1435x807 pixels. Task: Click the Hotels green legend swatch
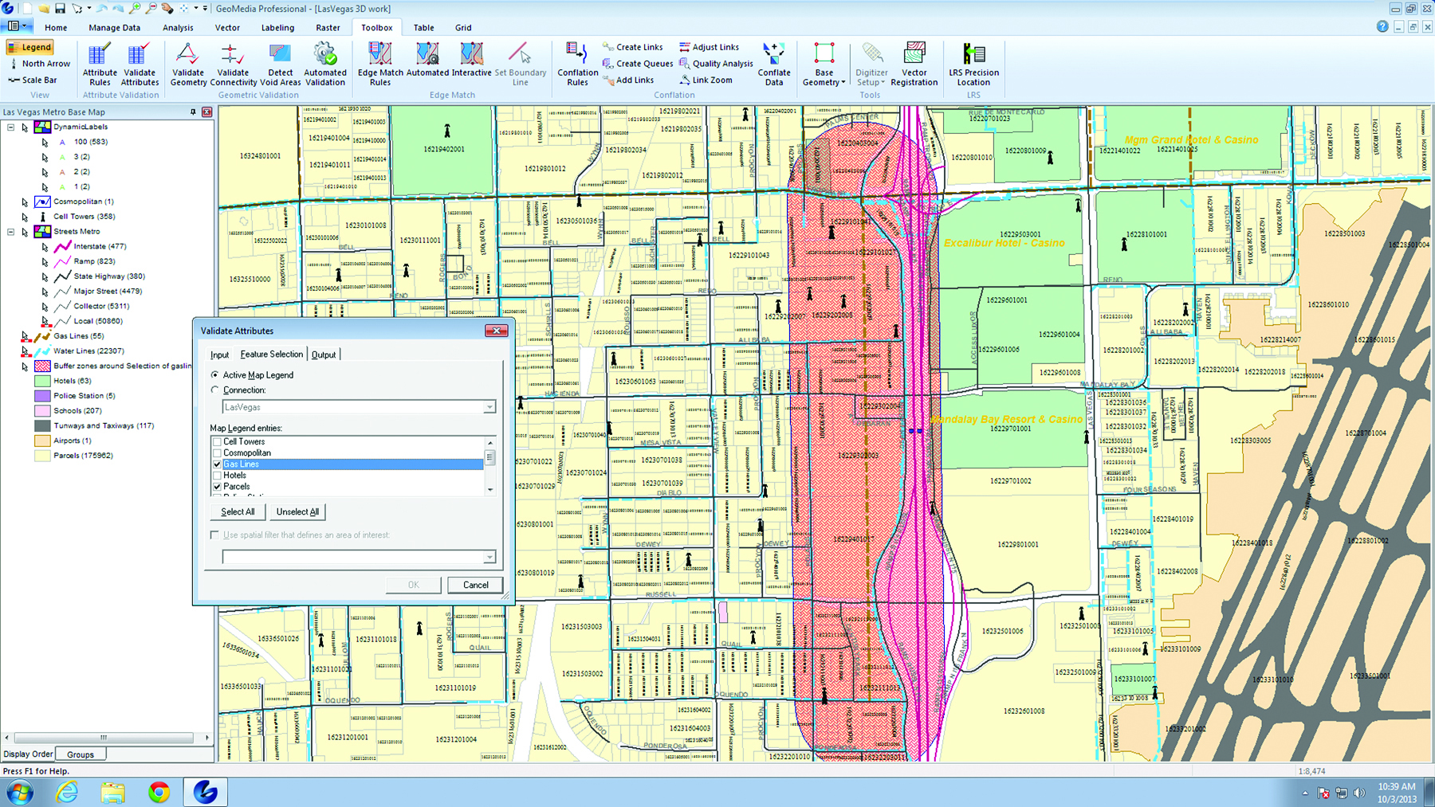[42, 381]
